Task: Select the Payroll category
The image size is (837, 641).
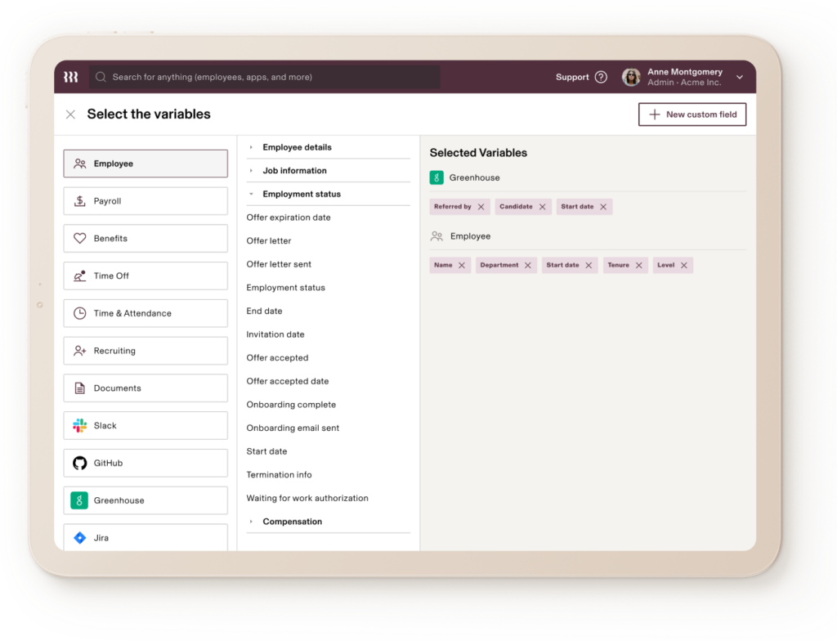Action: 145,201
